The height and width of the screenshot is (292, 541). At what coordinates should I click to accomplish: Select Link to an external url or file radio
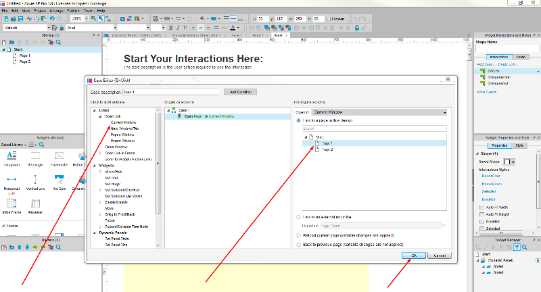coord(298,217)
